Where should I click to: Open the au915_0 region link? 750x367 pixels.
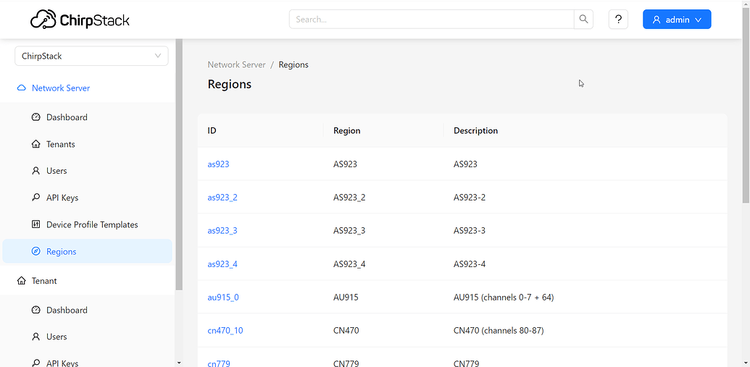[223, 298]
